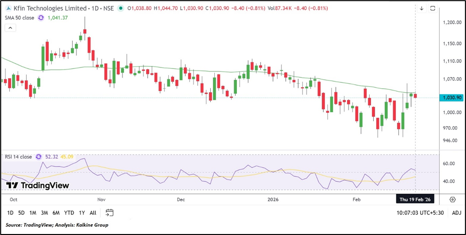Collapse the indicator legend with chevron
Image resolution: width=466 pixels, height=235 pixels.
point(9,28)
